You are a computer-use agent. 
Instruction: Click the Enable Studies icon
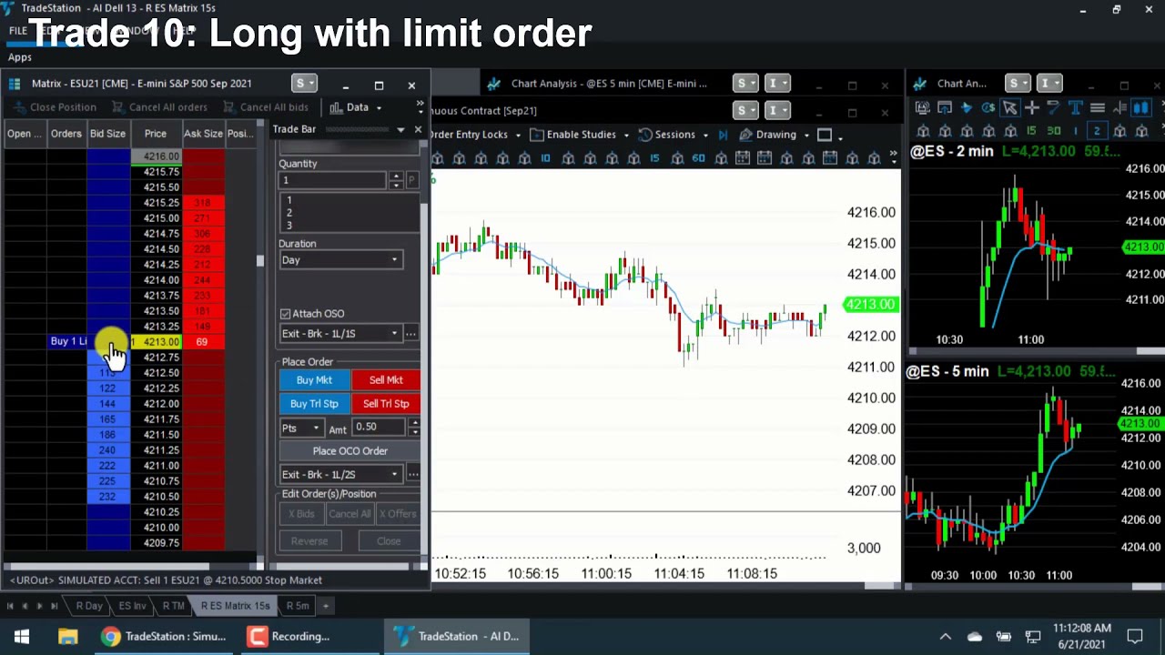tap(537, 135)
